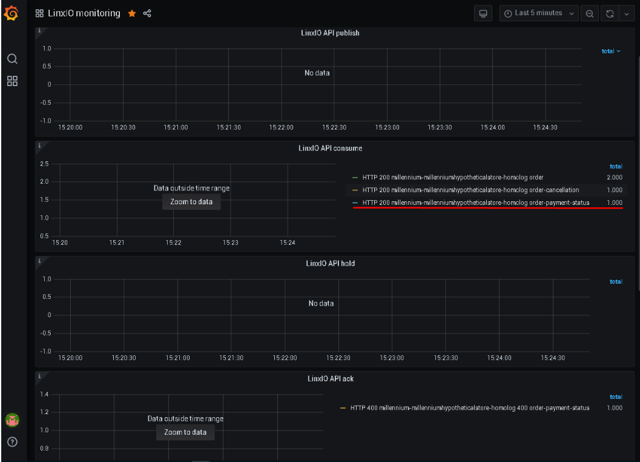Viewport: 640px width, 462px height.
Task: Click 'total' sort header in API publish panel
Action: pos(610,52)
